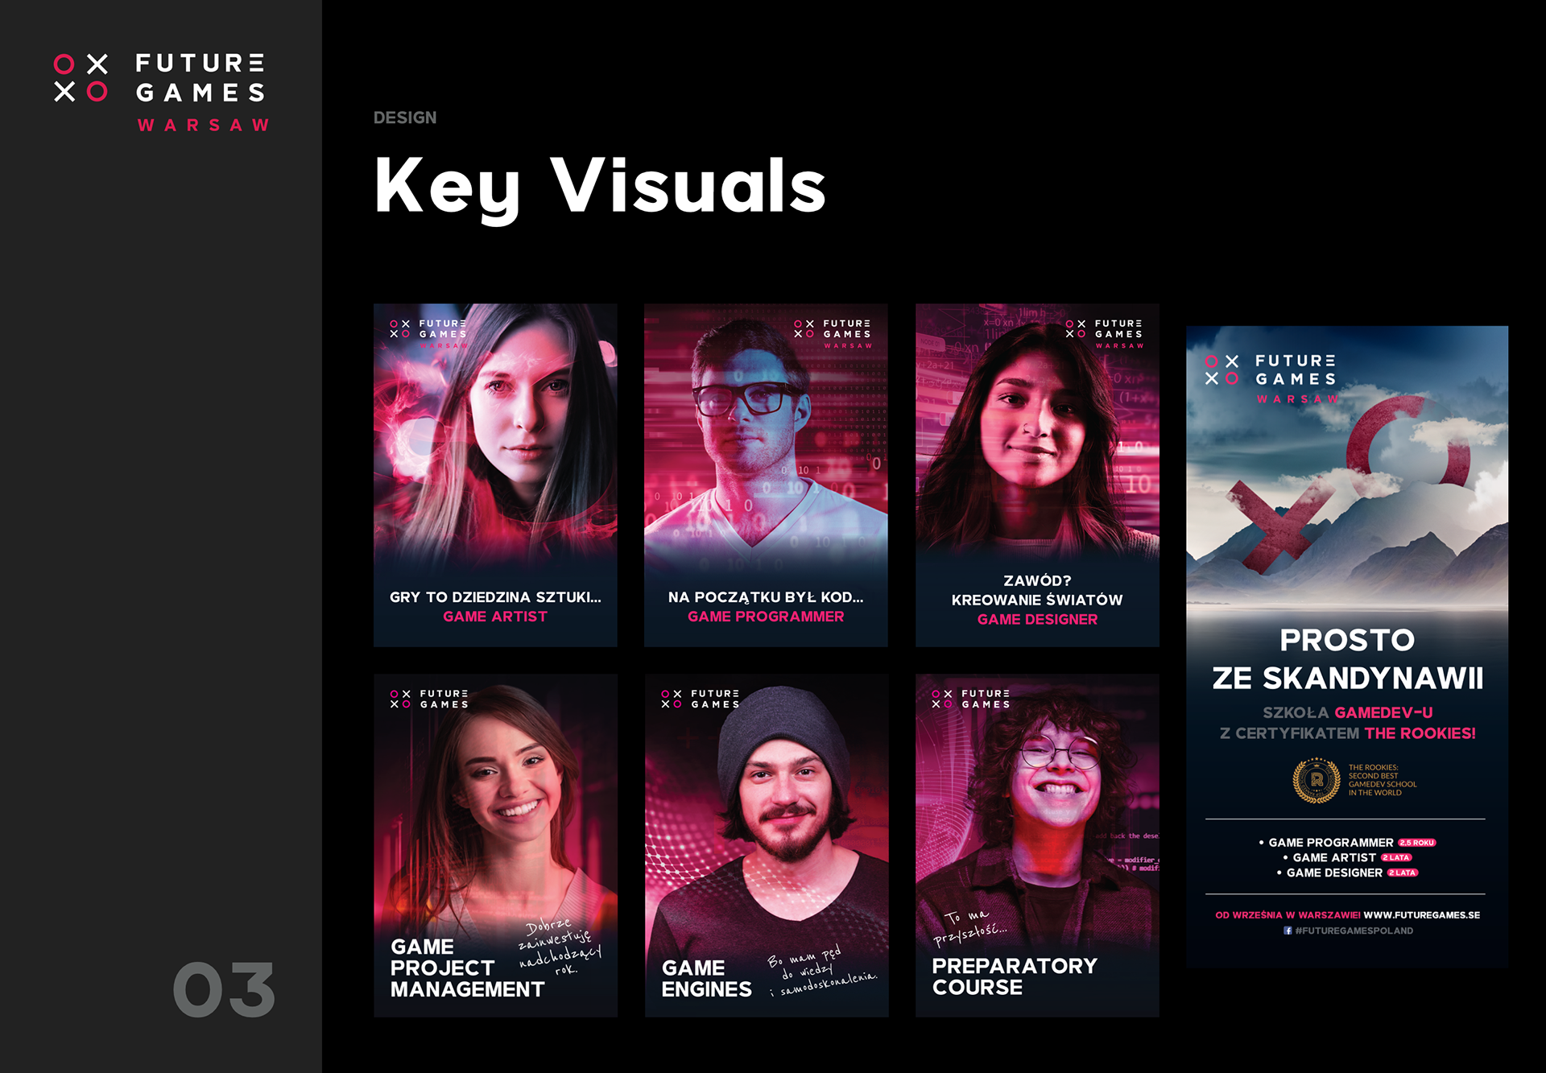Click the OX logo on Preparatory Course poster
This screenshot has width=1546, height=1073.
(x=942, y=699)
